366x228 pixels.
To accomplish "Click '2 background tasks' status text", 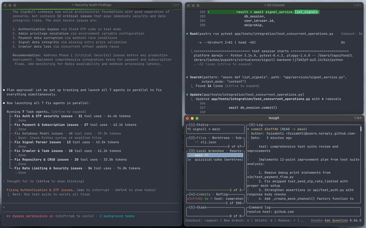I will click(117, 216).
